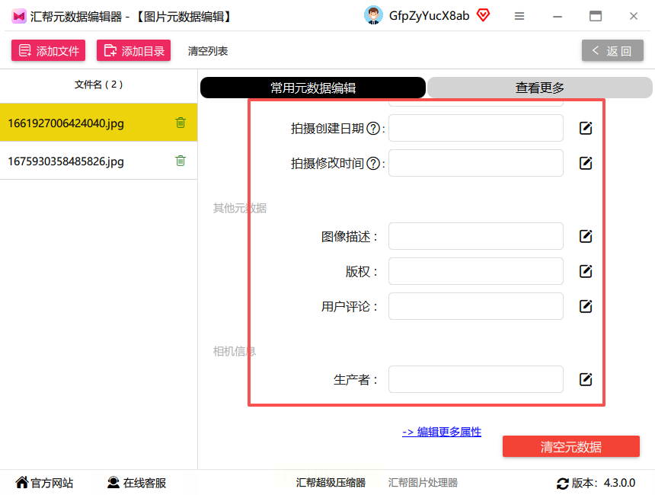This screenshot has height=495, width=655.
Task: Delete 1675930358485826.jpg using its trash icon
Action: click(x=181, y=161)
